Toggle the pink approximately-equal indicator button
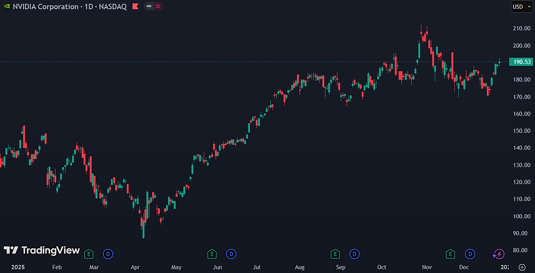This screenshot has width=535, height=273. (x=158, y=6)
